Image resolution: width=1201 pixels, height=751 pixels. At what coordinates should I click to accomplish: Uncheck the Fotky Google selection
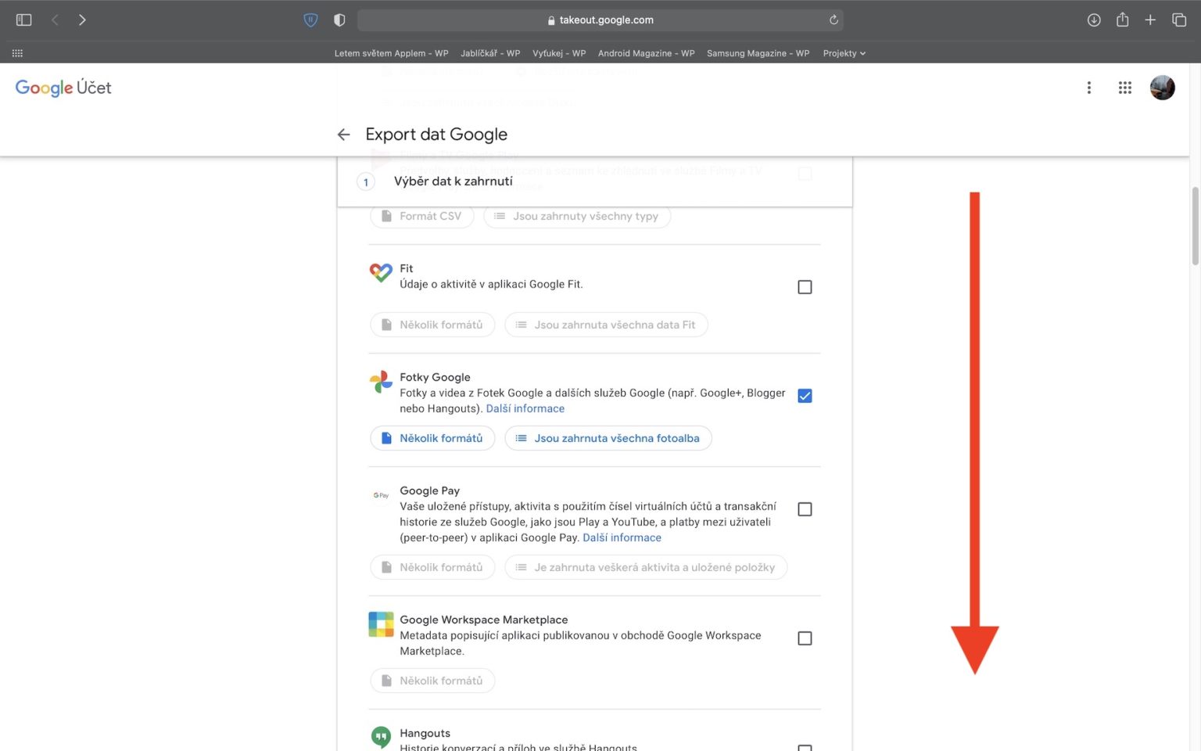pyautogui.click(x=805, y=395)
